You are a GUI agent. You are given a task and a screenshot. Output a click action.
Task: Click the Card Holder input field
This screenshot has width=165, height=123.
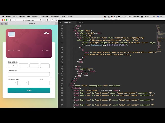29,74
